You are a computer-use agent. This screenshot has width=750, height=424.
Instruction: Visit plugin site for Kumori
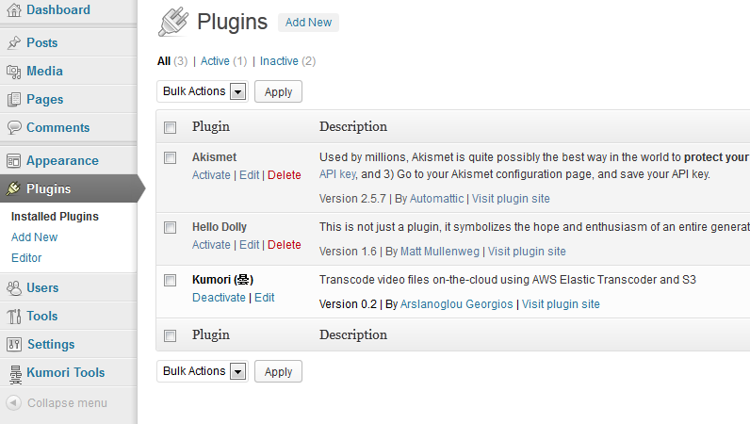click(561, 304)
